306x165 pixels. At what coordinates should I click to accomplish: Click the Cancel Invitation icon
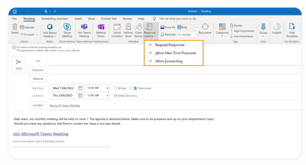(x=117, y=27)
